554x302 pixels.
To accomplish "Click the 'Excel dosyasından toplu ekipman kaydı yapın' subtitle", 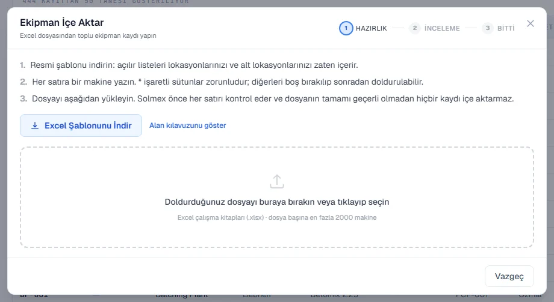I will point(88,35).
